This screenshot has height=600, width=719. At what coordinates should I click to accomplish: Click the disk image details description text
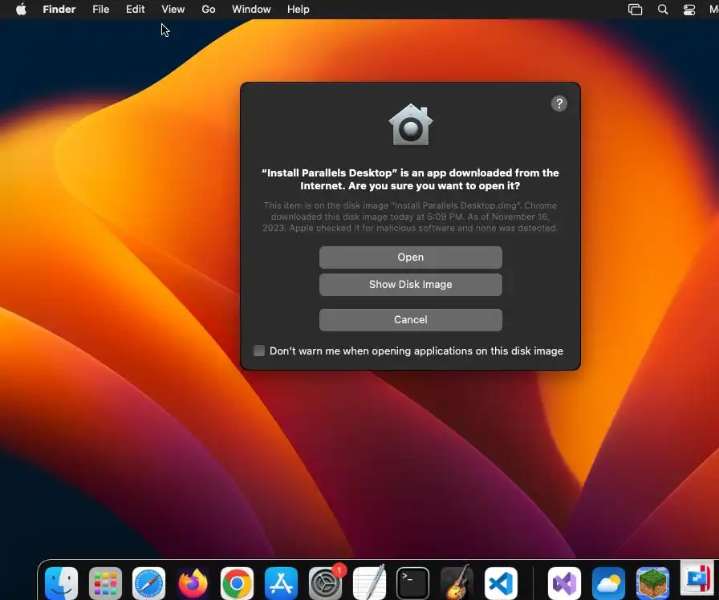click(410, 217)
